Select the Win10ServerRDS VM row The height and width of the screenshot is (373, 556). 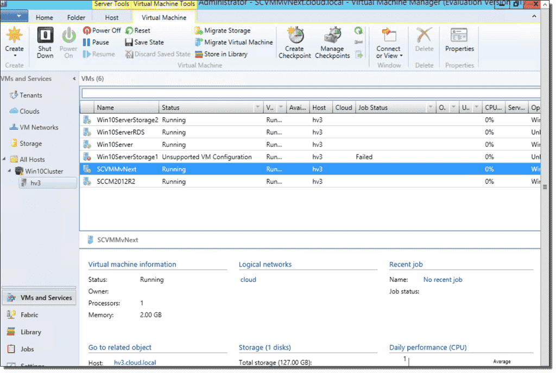(310, 132)
